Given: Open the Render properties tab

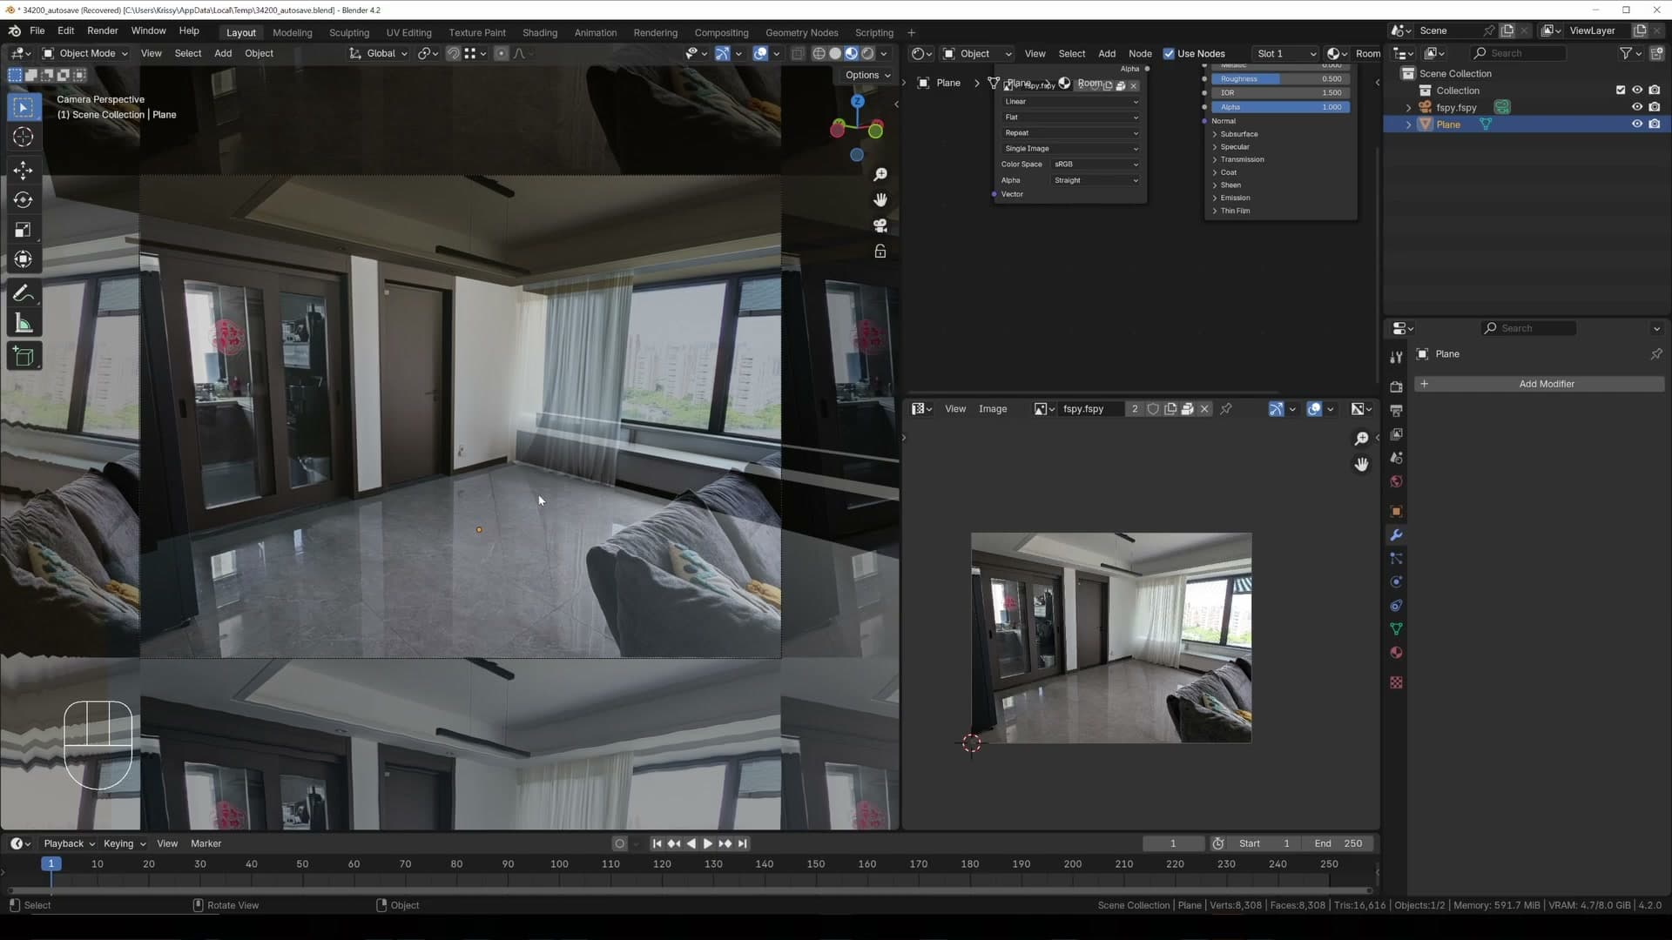Looking at the screenshot, I should coord(1396,386).
